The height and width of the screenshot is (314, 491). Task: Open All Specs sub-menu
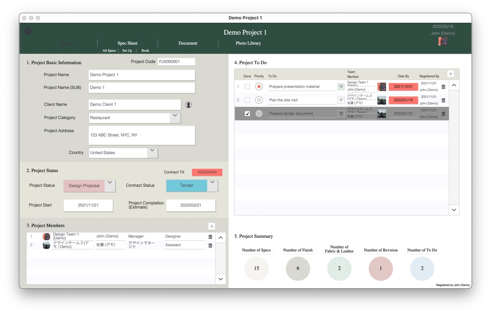(109, 50)
